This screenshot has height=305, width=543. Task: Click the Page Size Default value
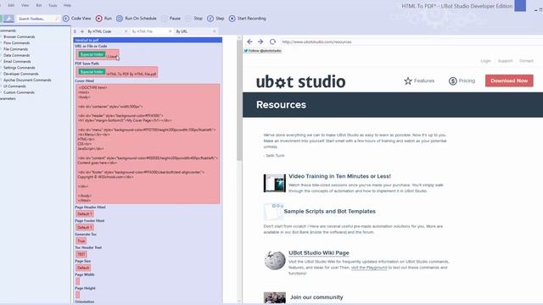point(83,268)
